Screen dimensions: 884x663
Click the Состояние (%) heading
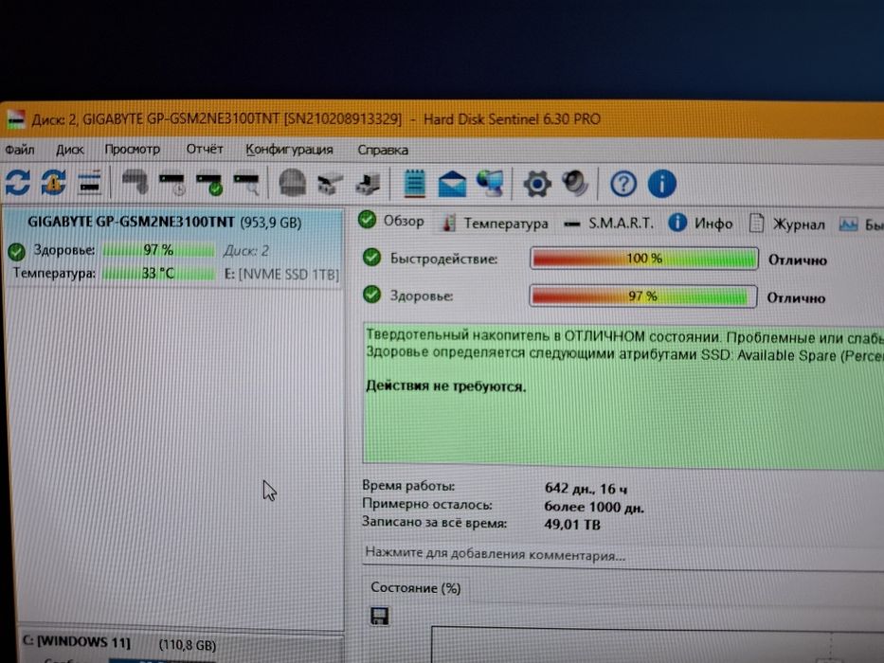[x=416, y=588]
